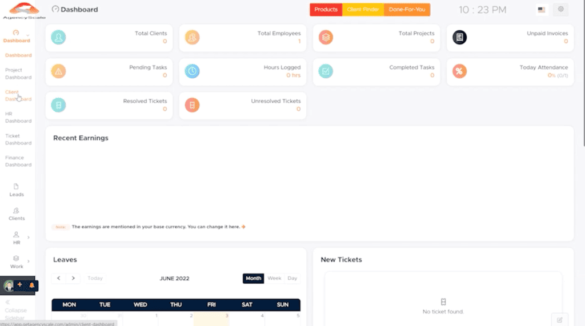Open the Project Dashboard menu item
Image resolution: width=585 pixels, height=326 pixels.
(x=18, y=74)
